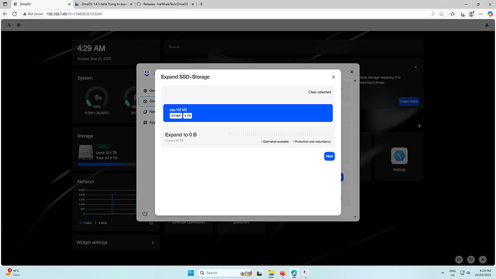Screen dimensions: 496x279
Task: Open the General settings sidebar item
Action: pos(149,90)
